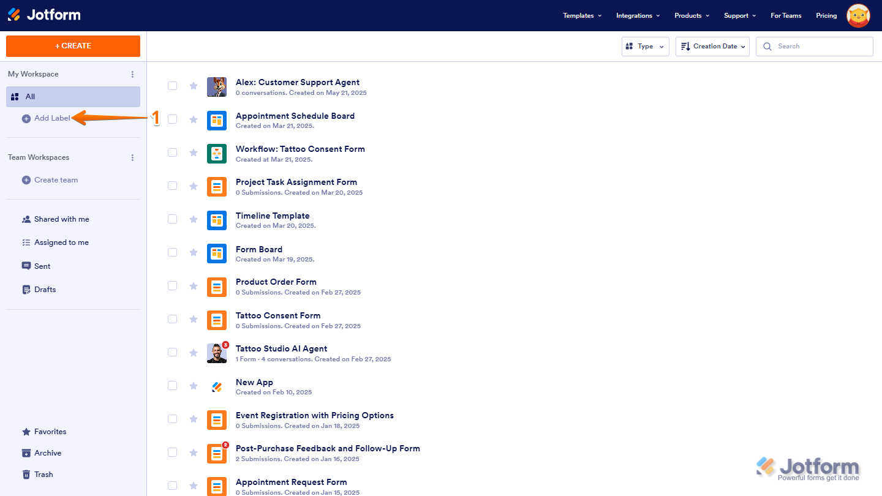Open For Teams page
This screenshot has height=496, width=882.
[x=786, y=15]
